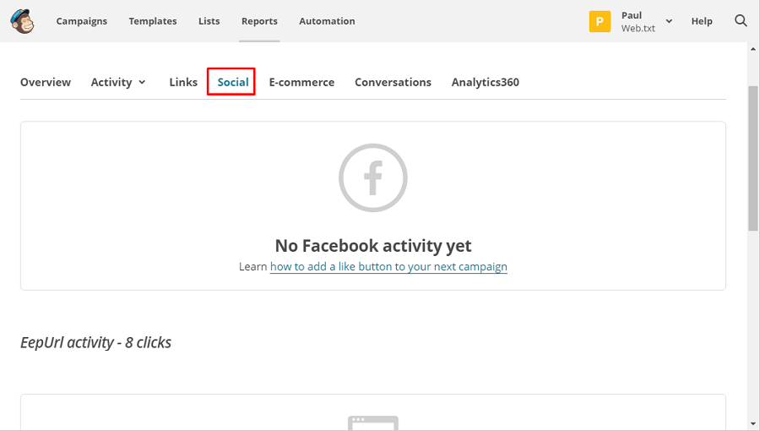This screenshot has width=760, height=431.
Task: Click the Mailchimp monkey logo
Action: 22,21
